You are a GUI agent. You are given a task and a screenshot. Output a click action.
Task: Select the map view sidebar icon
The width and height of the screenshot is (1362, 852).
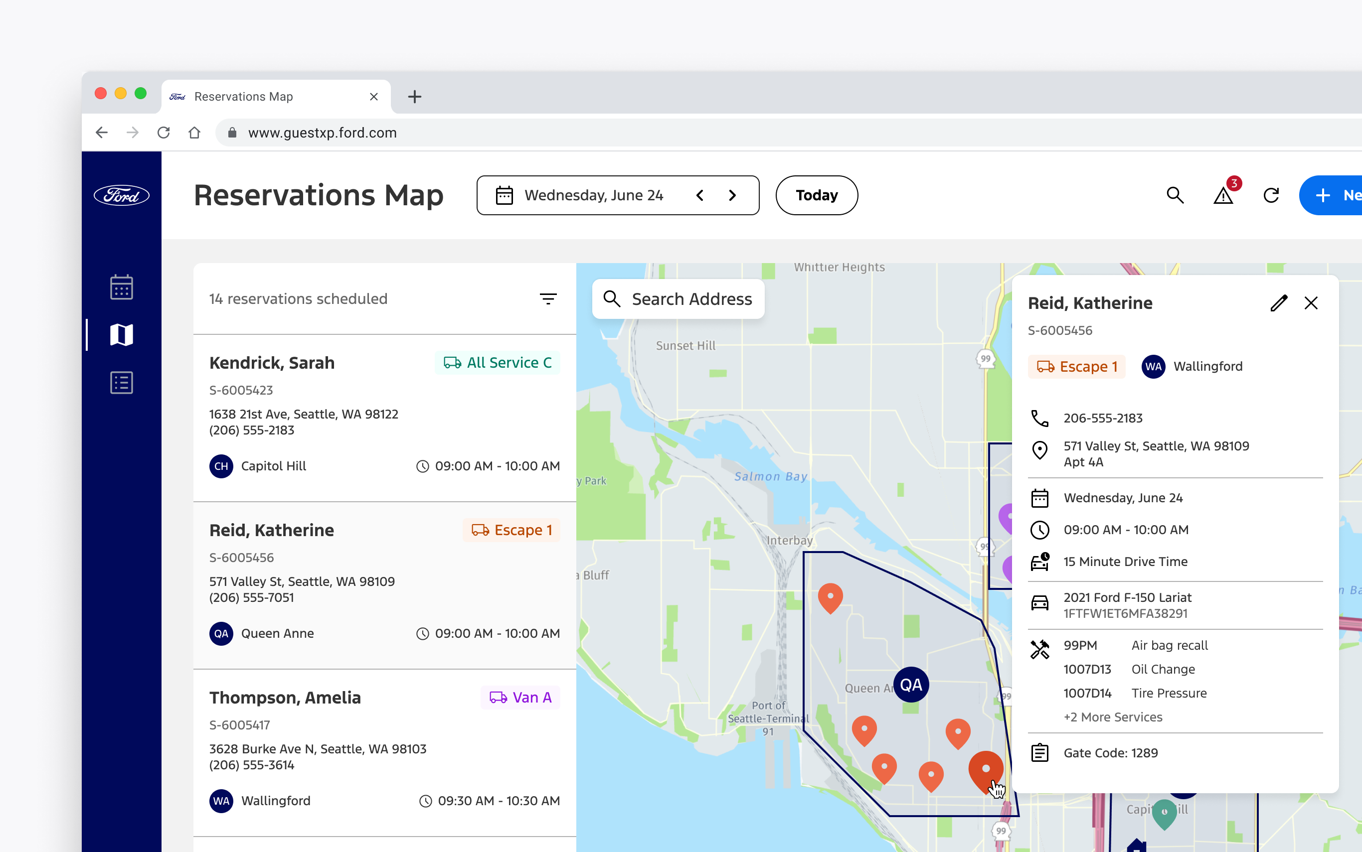click(121, 335)
